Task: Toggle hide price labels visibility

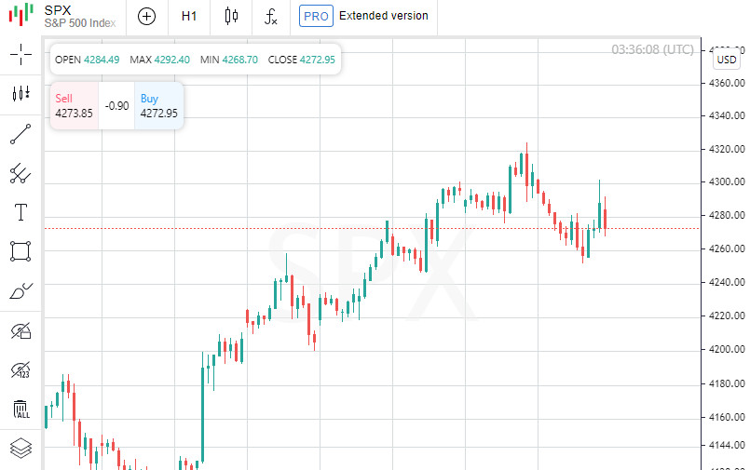Action: click(20, 369)
